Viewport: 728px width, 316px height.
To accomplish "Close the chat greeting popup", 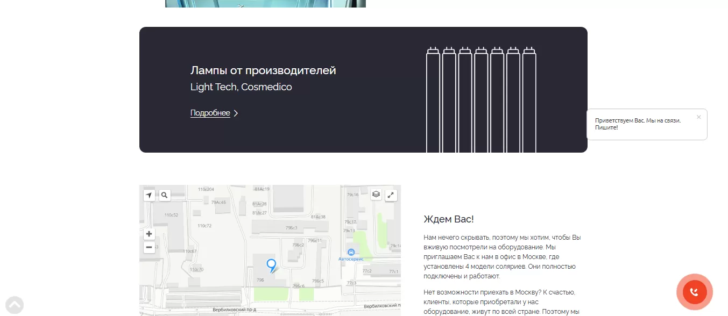I will [698, 117].
